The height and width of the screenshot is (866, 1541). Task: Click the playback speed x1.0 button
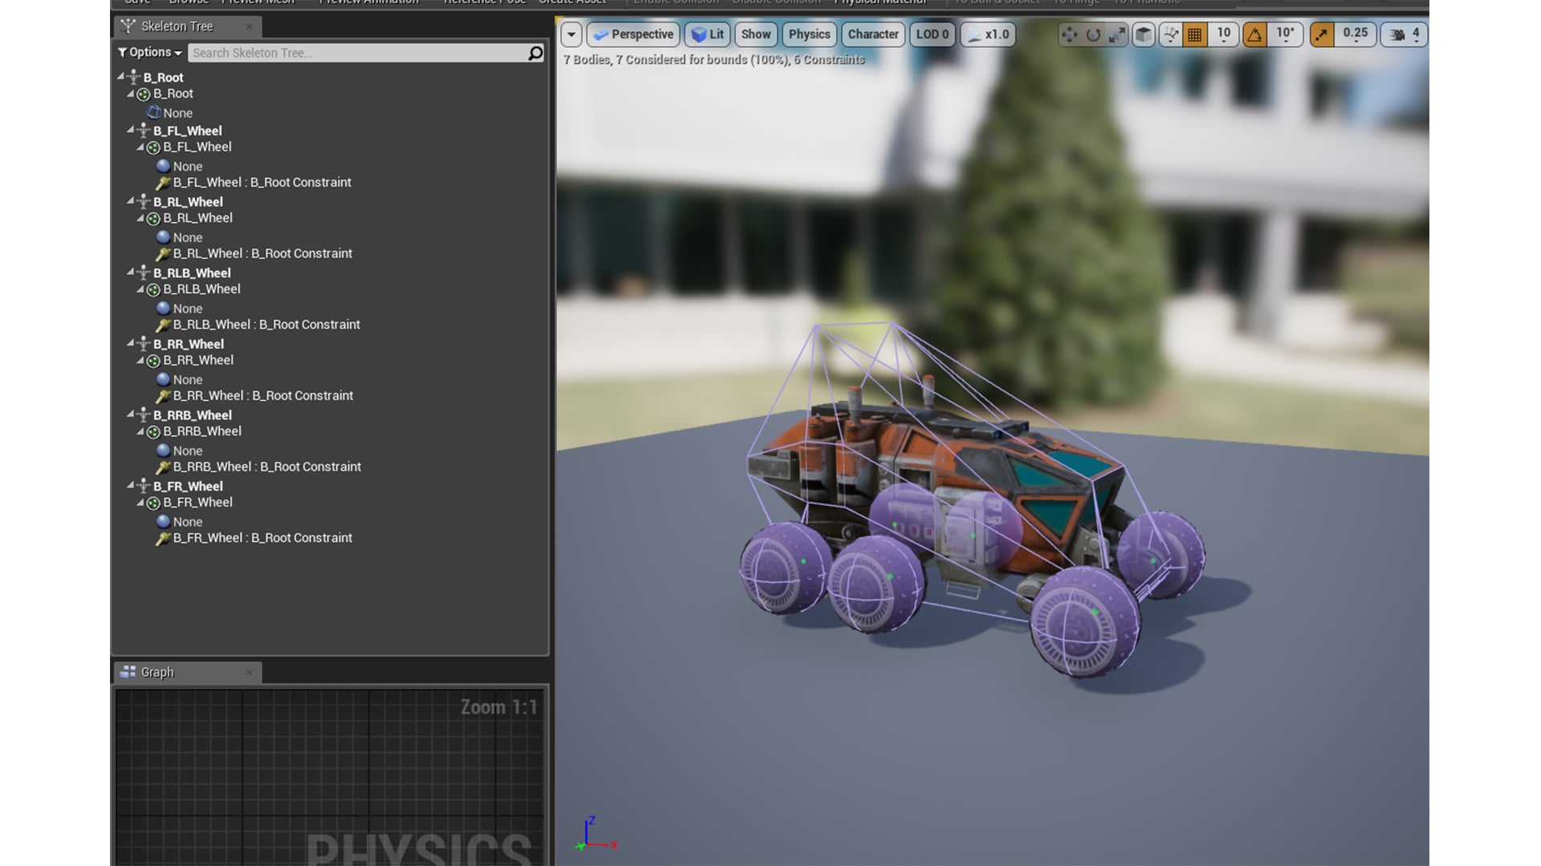pyautogui.click(x=988, y=34)
